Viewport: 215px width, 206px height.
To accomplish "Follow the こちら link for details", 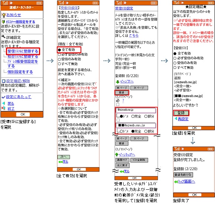I will [134, 36].
